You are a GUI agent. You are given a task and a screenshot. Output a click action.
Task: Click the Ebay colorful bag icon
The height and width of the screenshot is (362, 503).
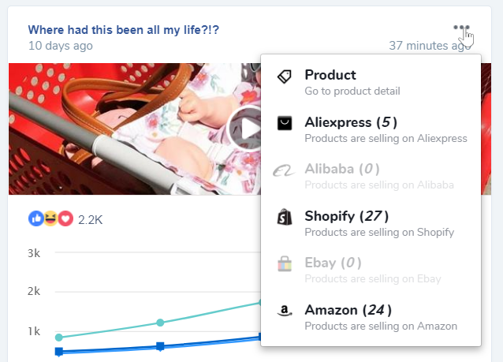coord(285,264)
